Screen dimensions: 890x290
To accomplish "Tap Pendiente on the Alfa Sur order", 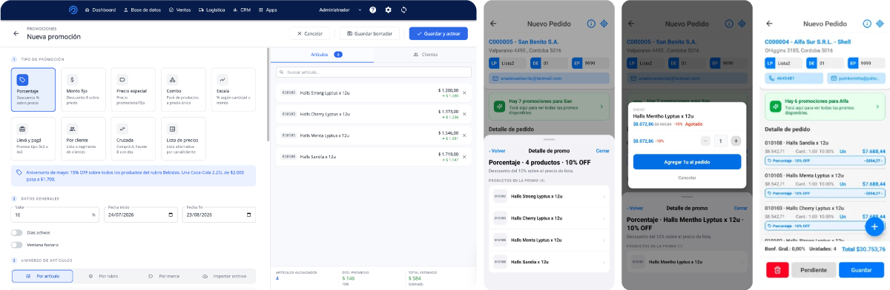I will [814, 270].
